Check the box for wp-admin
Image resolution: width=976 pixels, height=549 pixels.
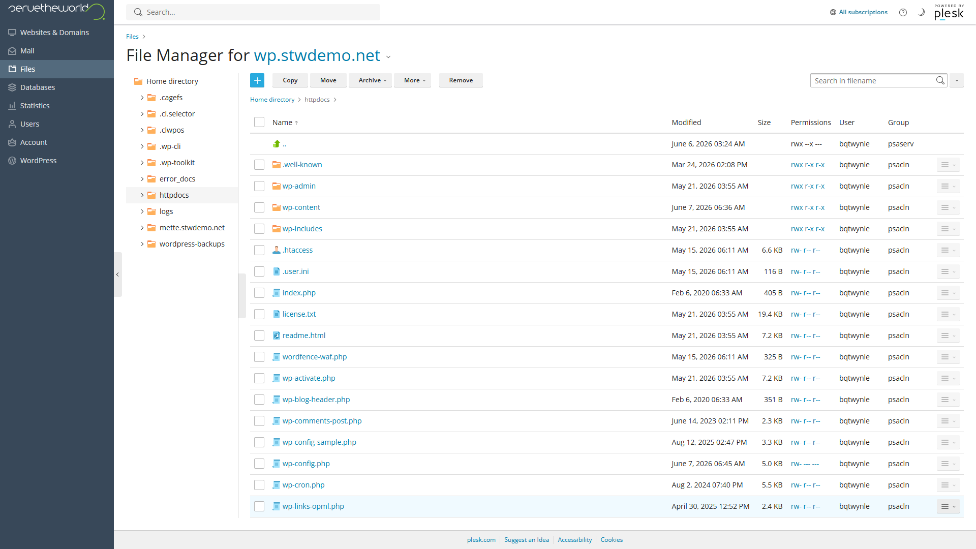pyautogui.click(x=259, y=186)
